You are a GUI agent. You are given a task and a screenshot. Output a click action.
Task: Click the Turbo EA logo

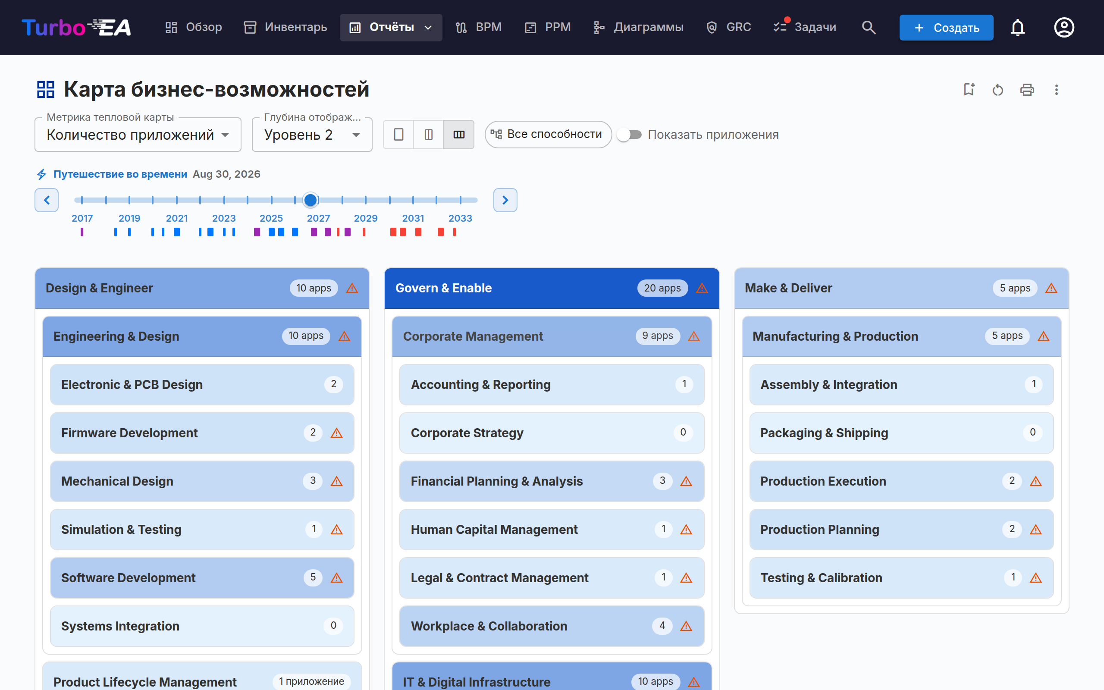pyautogui.click(x=76, y=27)
